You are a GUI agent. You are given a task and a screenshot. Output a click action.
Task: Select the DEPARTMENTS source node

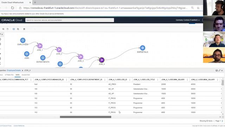click(x=43, y=58)
